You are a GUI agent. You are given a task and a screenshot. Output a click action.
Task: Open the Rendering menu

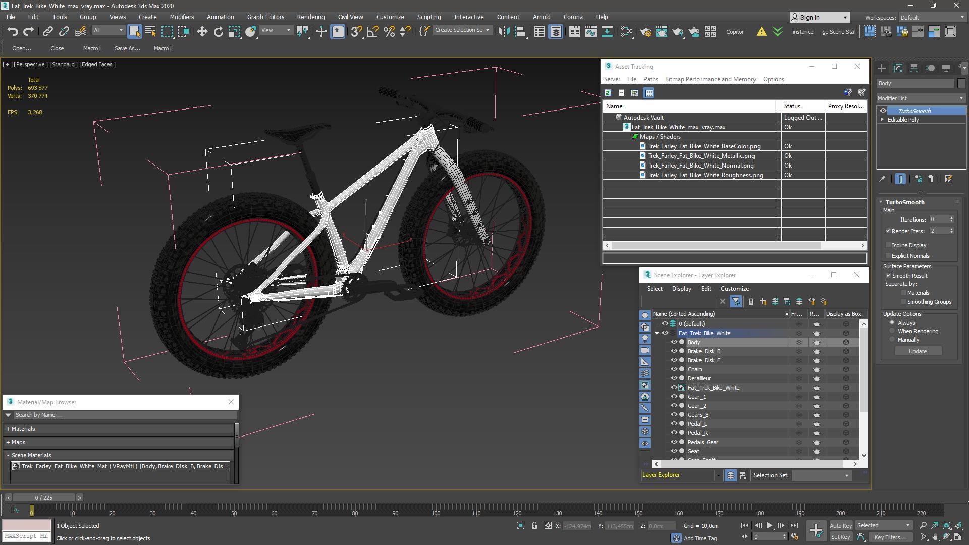pos(311,17)
